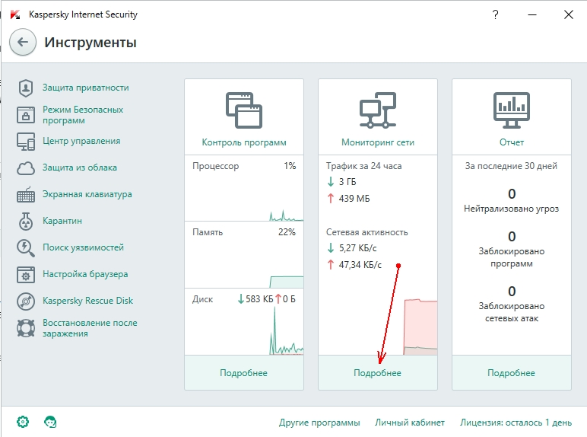587x437 pixels.
Task: Click the Режим Безопасных программ lock icon
Action: (x=26, y=115)
